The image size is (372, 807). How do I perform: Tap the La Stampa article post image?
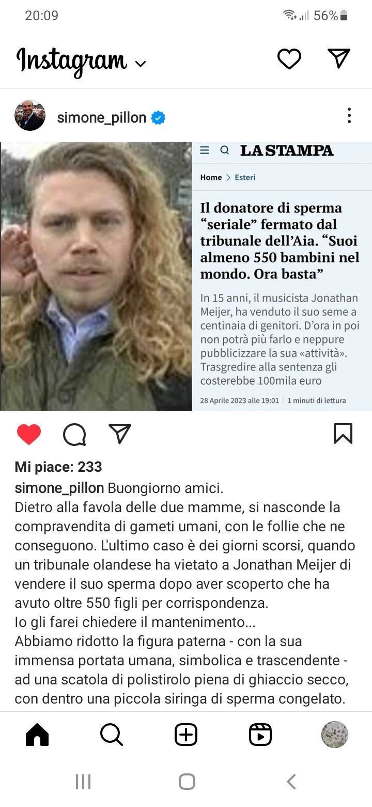click(x=186, y=276)
